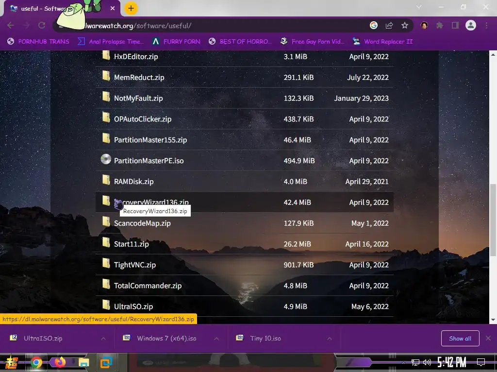This screenshot has width=497, height=372.
Task: Click the scrollbar down arrow
Action: click(493, 320)
